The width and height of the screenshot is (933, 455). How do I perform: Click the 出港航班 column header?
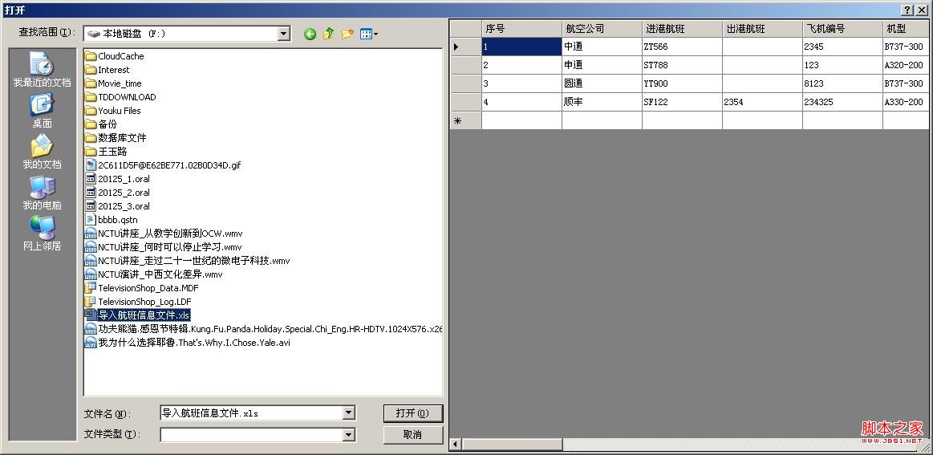click(762, 29)
